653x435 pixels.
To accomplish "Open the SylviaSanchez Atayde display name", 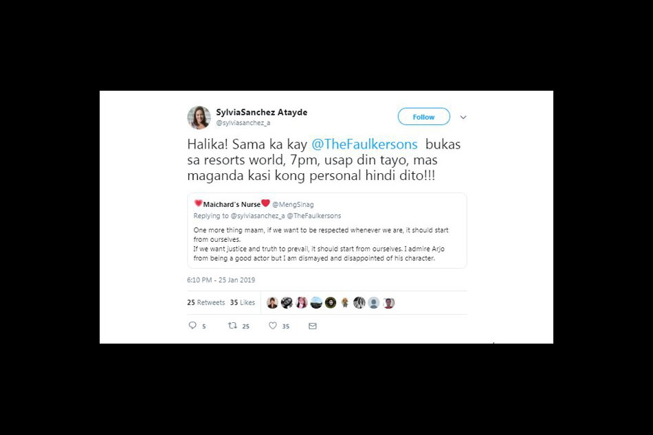I will [261, 112].
